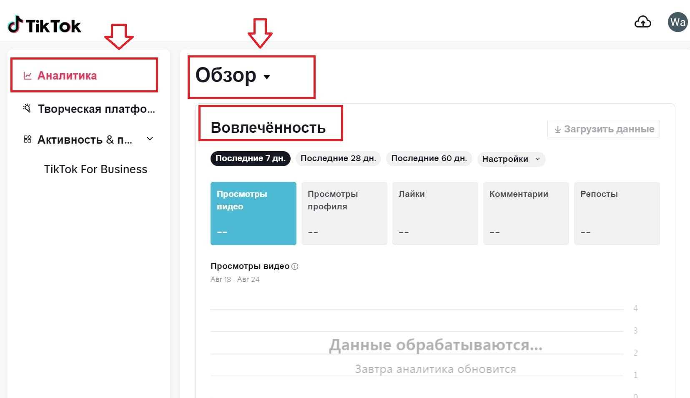Select the Последние 28 дн. period

pyautogui.click(x=338, y=159)
